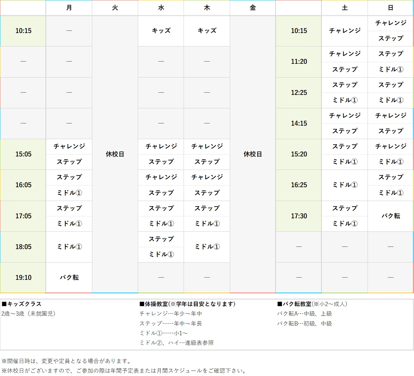This screenshot has height=376, width=414.
Task: Click the 金曜日 休校日 cell
Action: 253,154
